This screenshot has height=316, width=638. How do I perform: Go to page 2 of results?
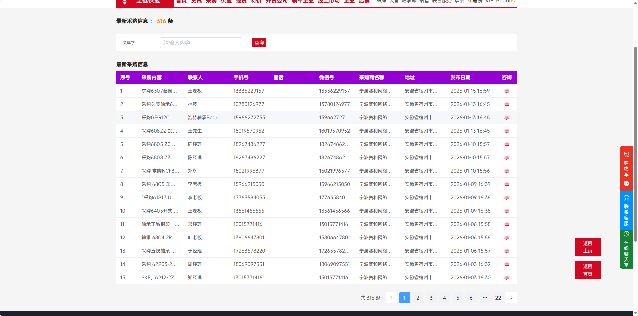pos(418,298)
